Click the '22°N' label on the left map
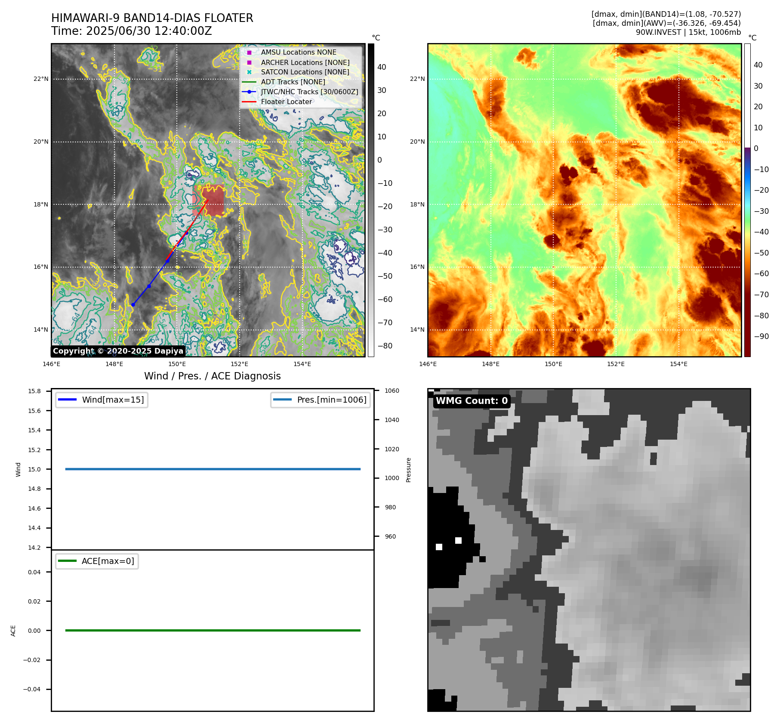780x727 pixels. tap(41, 79)
